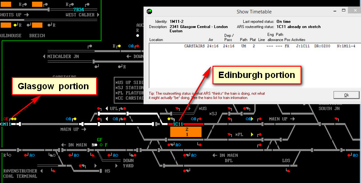361x183 pixels.
Task: Click the ×PL label on platform line
Action: click(x=239, y=135)
